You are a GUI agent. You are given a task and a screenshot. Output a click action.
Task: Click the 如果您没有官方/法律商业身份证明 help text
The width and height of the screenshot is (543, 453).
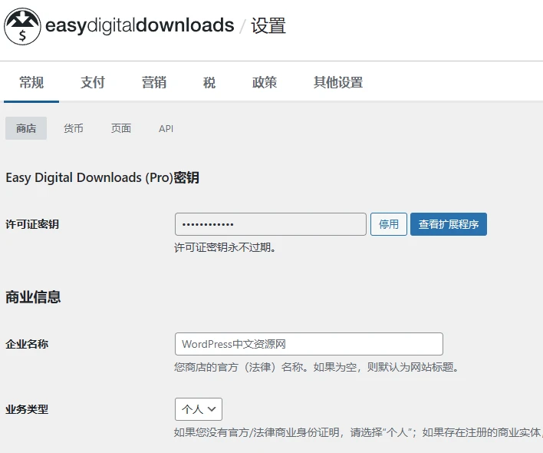coord(358,432)
